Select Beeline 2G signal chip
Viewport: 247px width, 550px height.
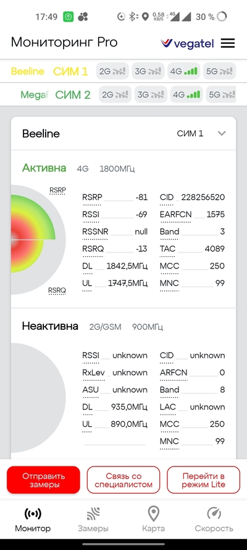coord(112,71)
